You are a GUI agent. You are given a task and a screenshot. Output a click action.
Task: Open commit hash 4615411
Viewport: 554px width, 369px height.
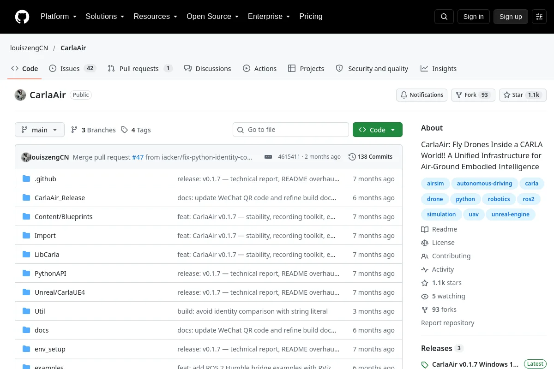(x=289, y=157)
